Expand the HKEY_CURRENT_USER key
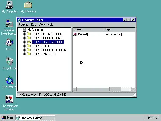This screenshot has height=121, width=161. pos(24,38)
